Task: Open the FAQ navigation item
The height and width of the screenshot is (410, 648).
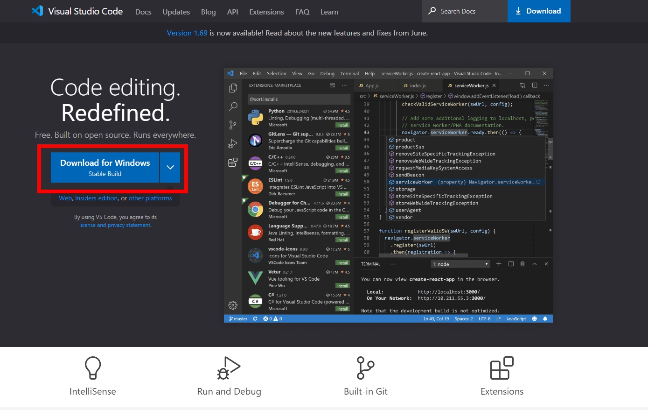Action: click(x=302, y=12)
